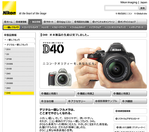Screen dimensions: 149x132
Task: Open 外観図 button
Action: 134,101
